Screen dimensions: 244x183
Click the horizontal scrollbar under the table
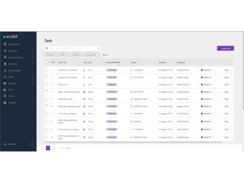tap(133, 142)
